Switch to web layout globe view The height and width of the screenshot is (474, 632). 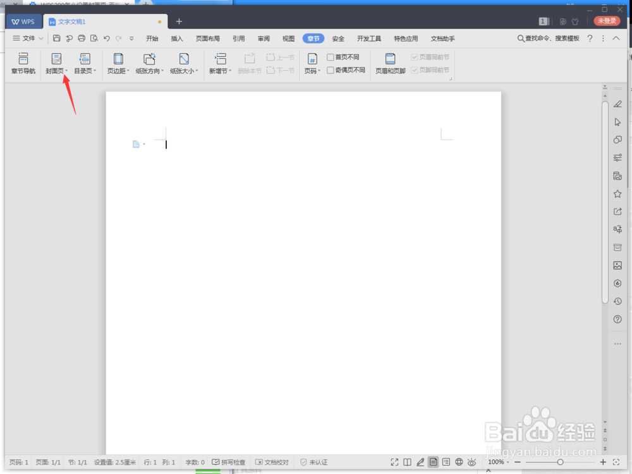(x=459, y=462)
